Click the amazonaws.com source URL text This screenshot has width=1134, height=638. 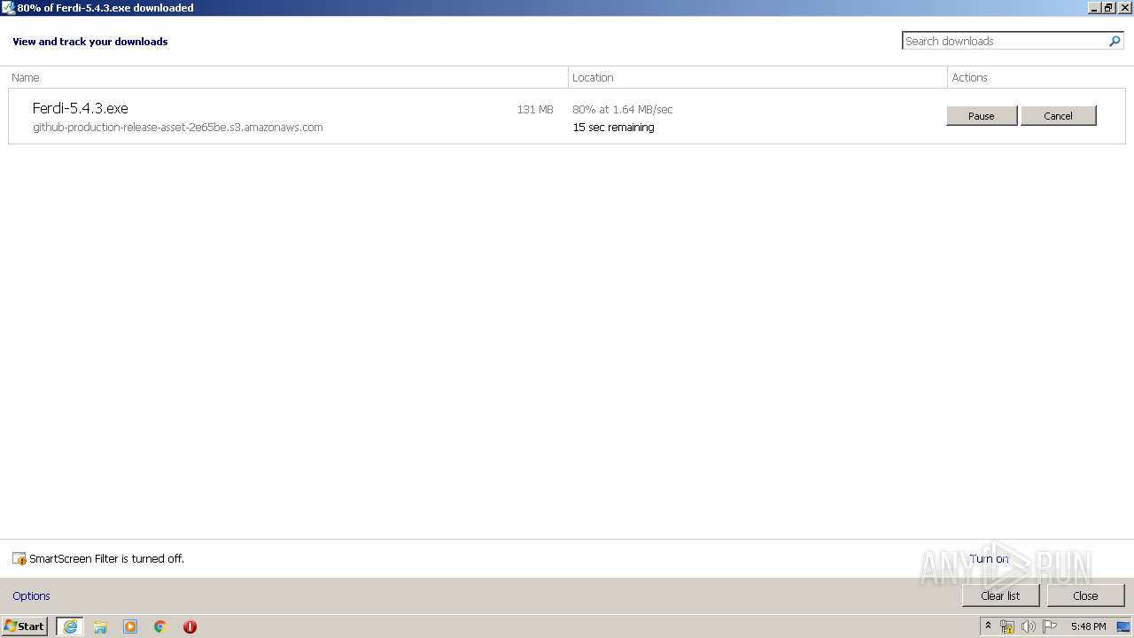coord(178,128)
